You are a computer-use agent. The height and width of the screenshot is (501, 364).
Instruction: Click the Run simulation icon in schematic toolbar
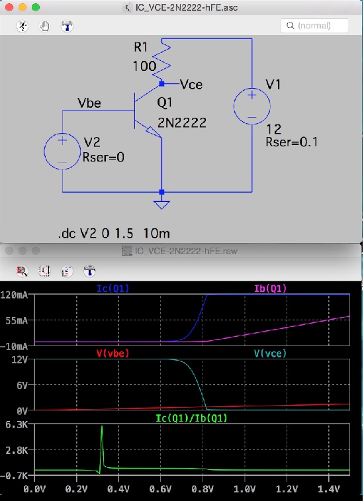[x=22, y=26]
